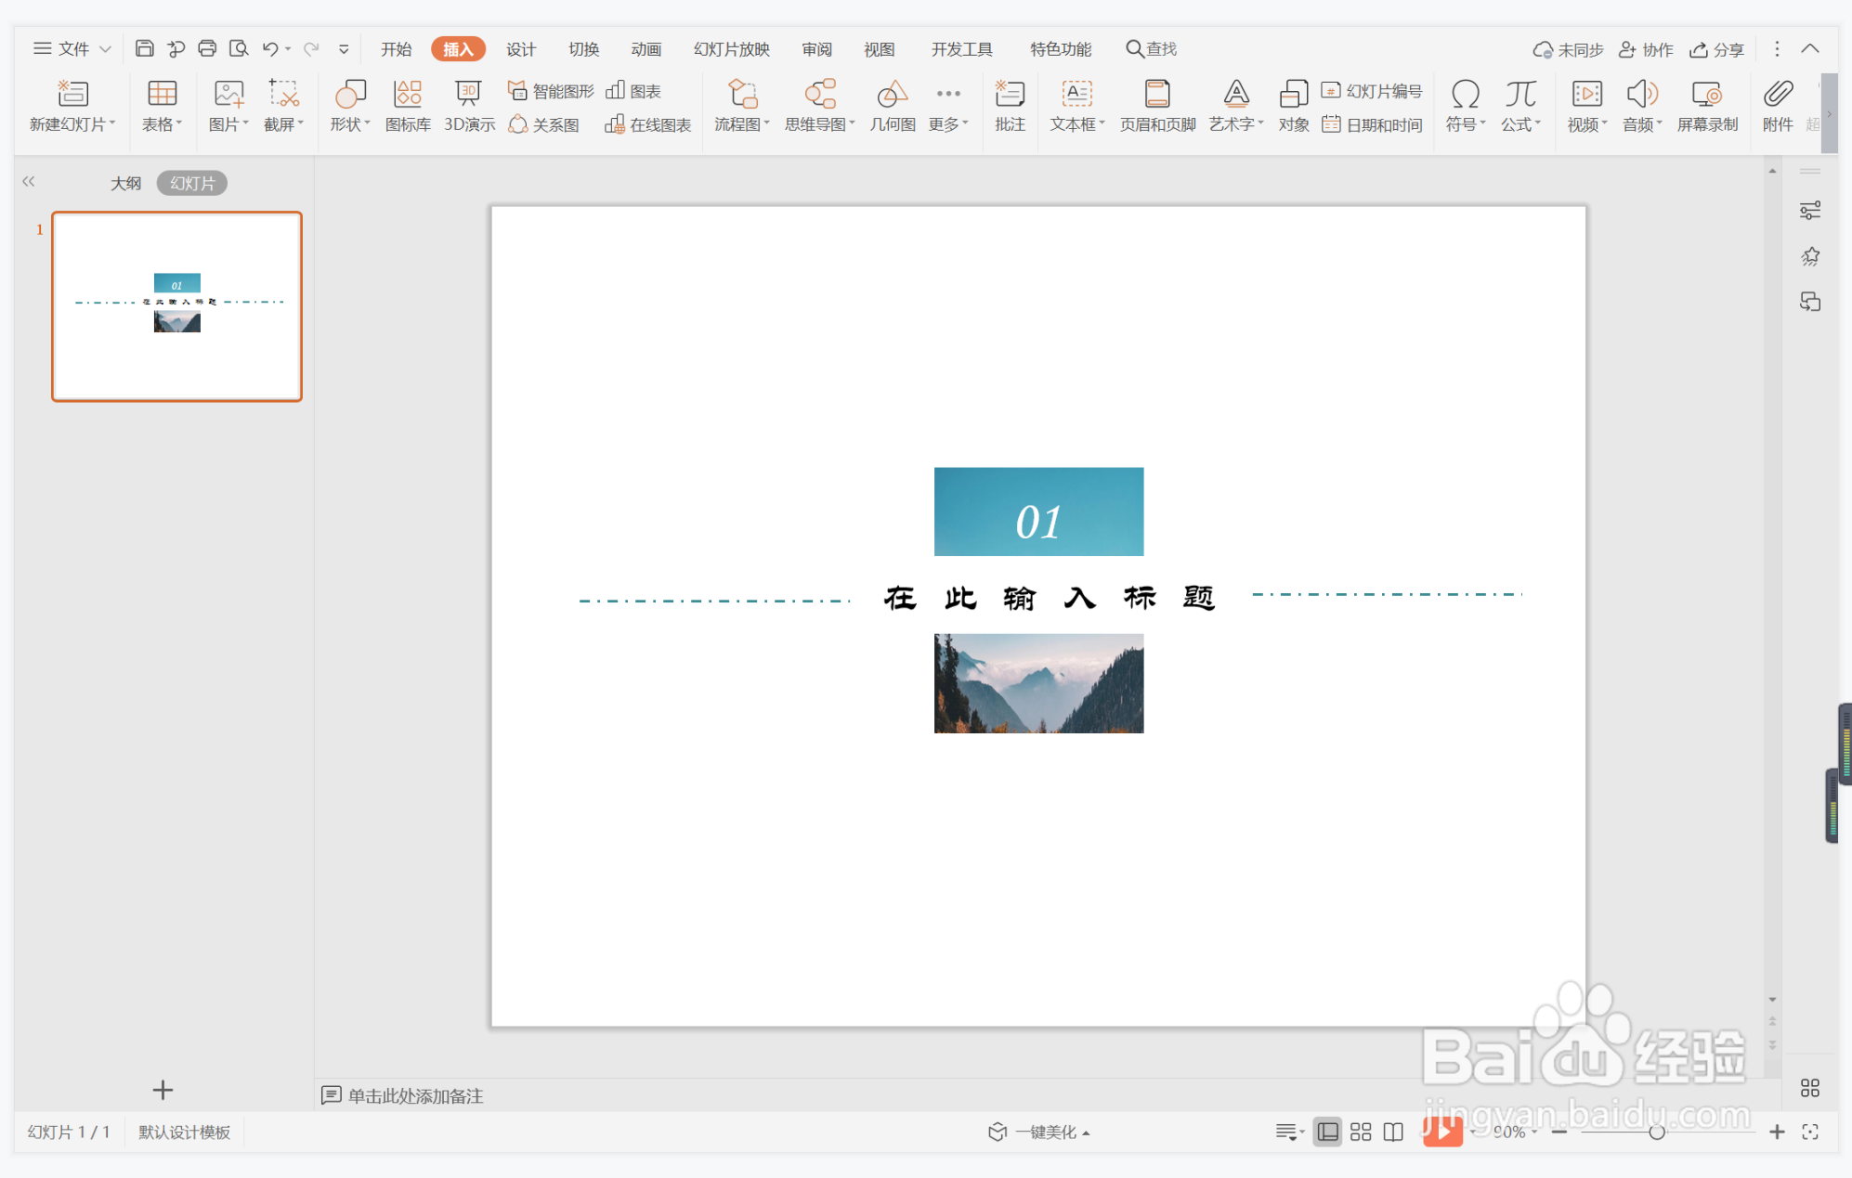Click the notes field 单击此处添加备注
The width and height of the screenshot is (1852, 1178).
coord(415,1095)
